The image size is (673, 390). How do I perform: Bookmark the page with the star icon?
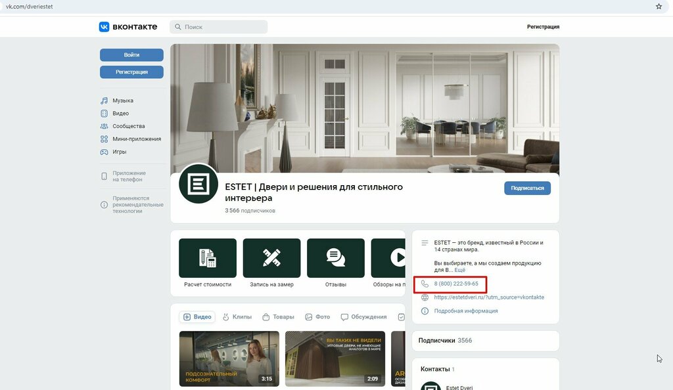(x=659, y=7)
